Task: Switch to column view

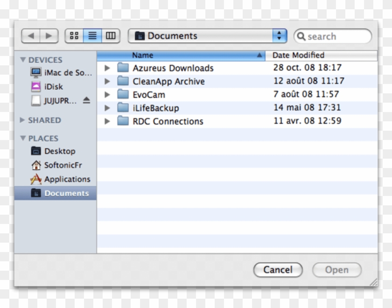Action: [111, 36]
